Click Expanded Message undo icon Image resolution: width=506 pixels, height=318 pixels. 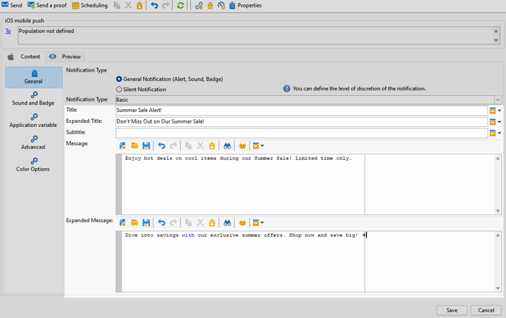click(x=162, y=223)
